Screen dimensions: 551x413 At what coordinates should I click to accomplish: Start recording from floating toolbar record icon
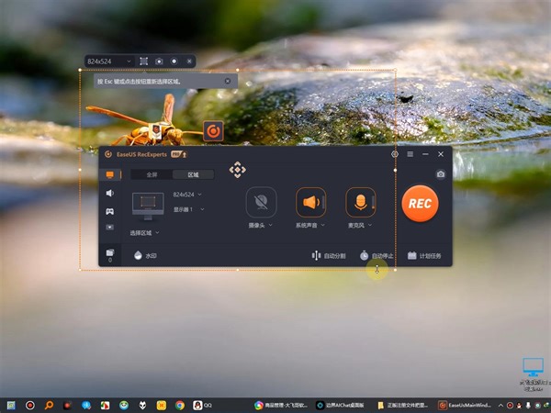click(x=174, y=61)
